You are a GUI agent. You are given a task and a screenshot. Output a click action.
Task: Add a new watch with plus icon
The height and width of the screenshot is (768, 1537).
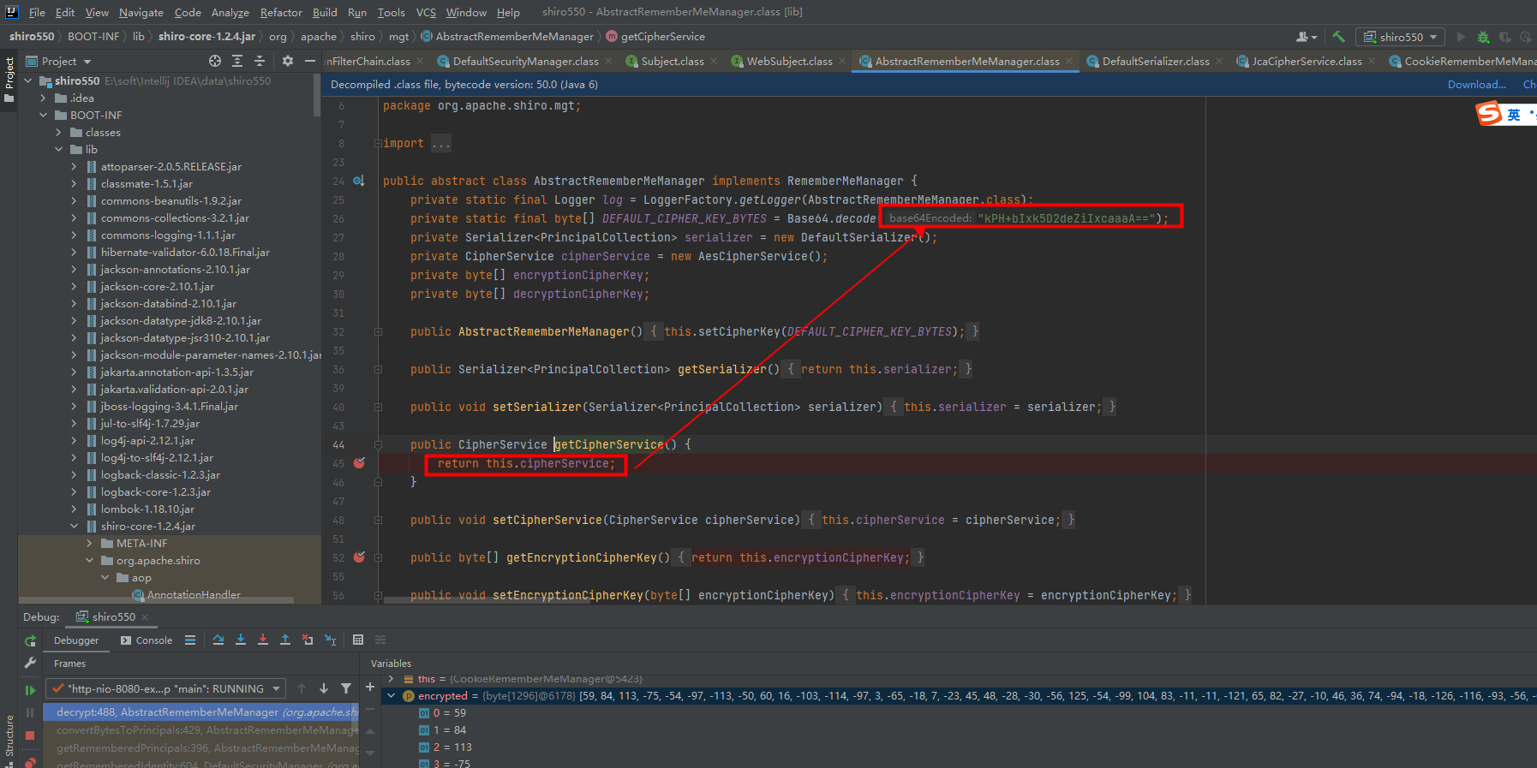click(x=370, y=687)
